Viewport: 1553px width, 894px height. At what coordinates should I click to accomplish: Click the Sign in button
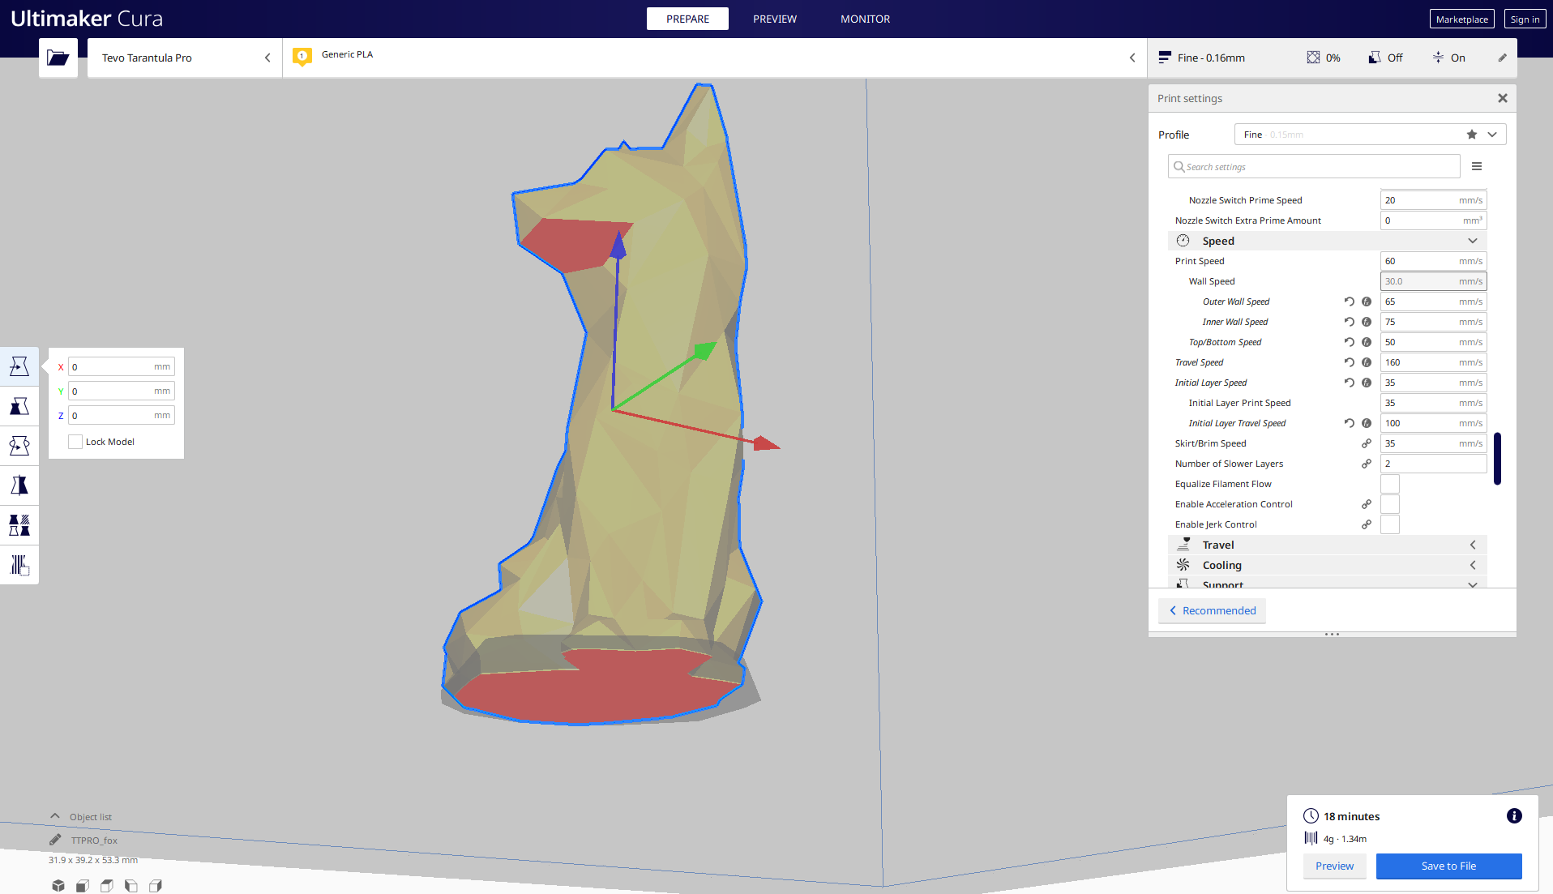1525,19
